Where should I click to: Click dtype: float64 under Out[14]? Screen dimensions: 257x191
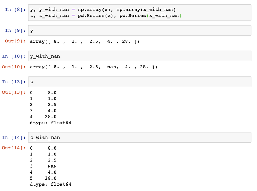(50, 184)
